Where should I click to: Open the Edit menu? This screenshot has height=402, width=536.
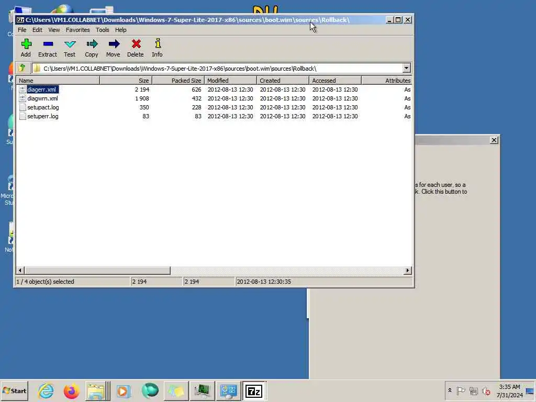(x=37, y=30)
